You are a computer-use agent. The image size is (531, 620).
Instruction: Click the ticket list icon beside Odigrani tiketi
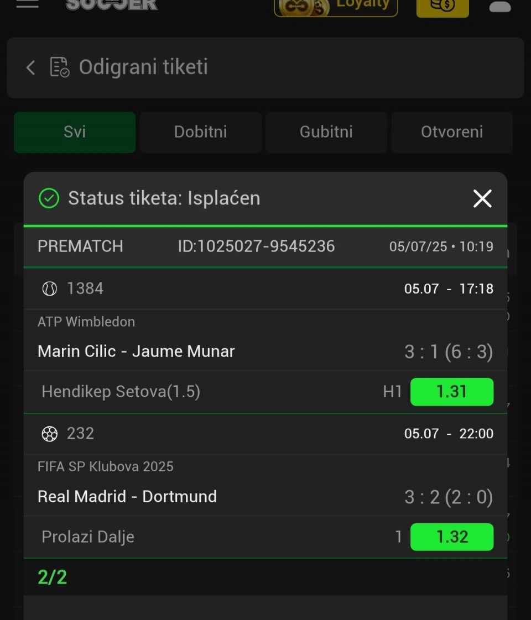tap(60, 67)
